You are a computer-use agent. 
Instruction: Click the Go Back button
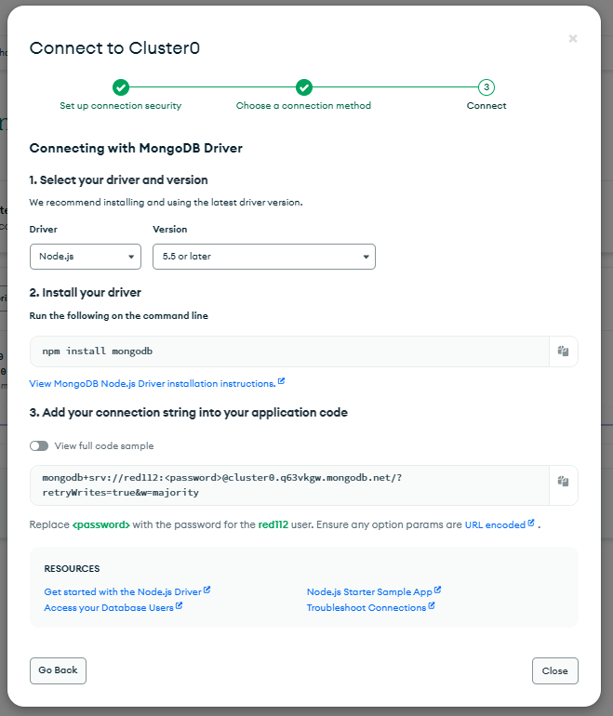(x=58, y=670)
